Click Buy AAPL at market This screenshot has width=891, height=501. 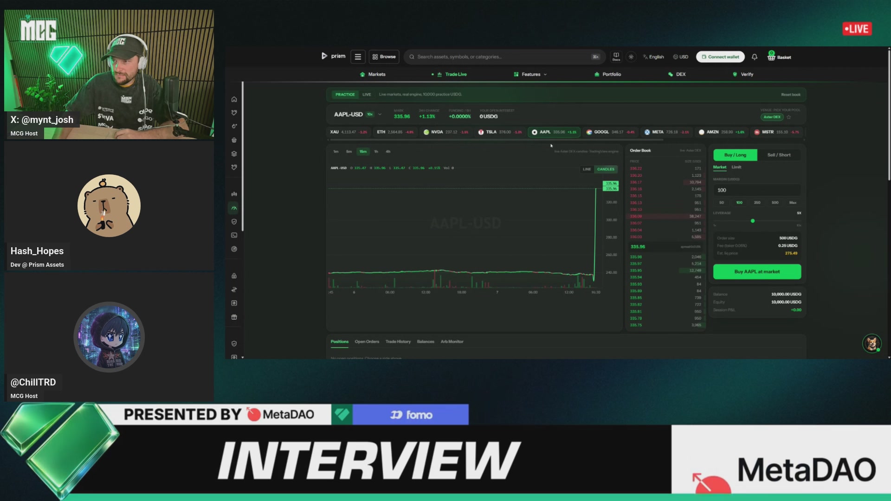pyautogui.click(x=757, y=272)
